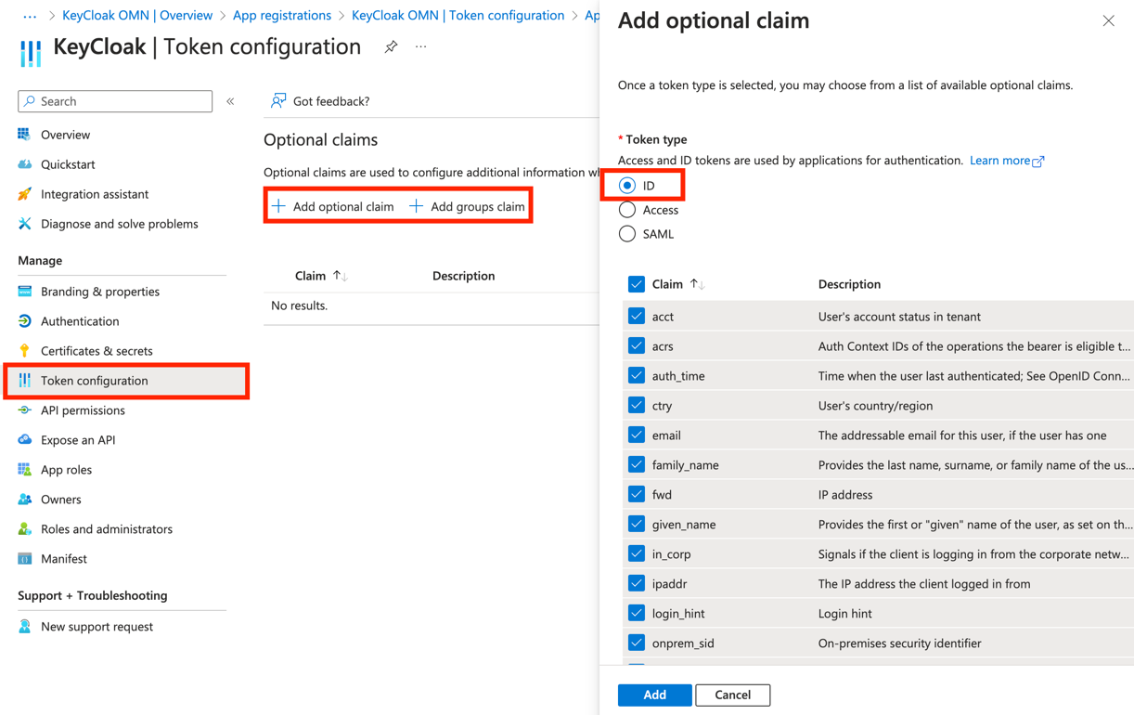
Task: Click the Add button to confirm claims
Action: (654, 695)
